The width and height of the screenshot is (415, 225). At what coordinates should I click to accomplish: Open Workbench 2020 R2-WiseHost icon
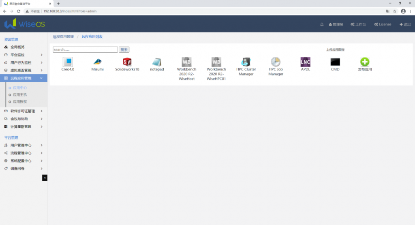point(186,62)
